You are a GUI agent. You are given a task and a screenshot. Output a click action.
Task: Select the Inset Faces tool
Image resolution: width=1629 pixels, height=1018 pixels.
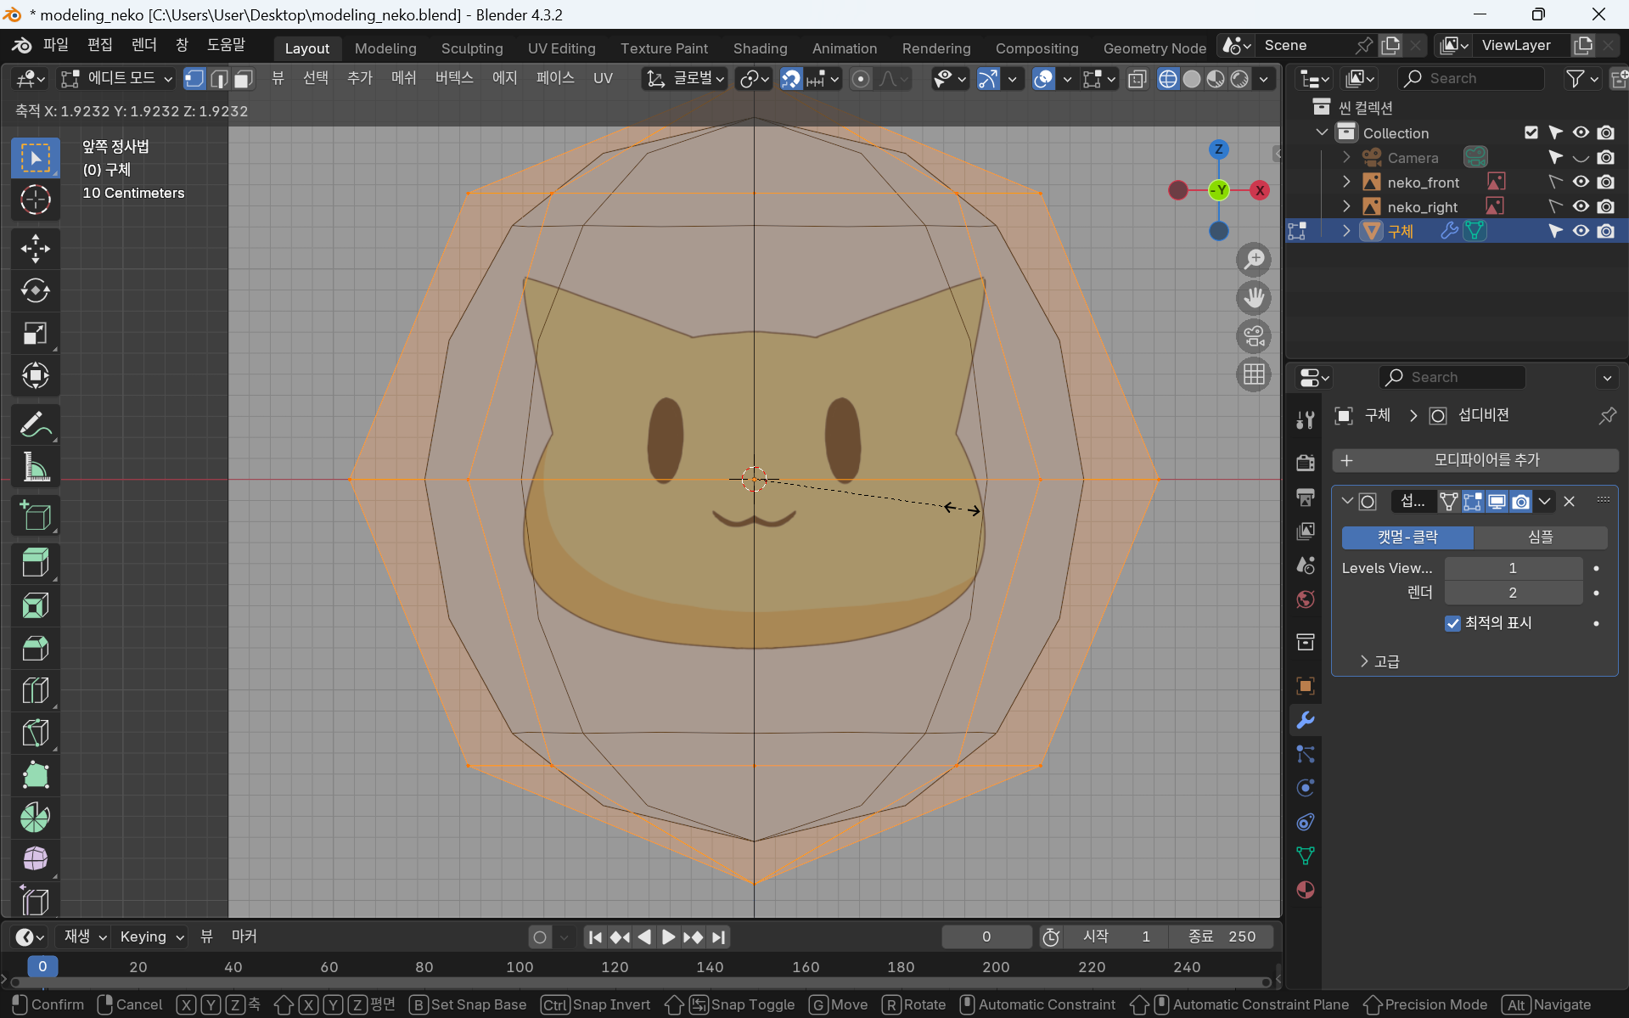(35, 606)
